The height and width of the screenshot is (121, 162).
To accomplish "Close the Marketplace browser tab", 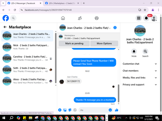I will pyautogui.click(x=78, y=3).
